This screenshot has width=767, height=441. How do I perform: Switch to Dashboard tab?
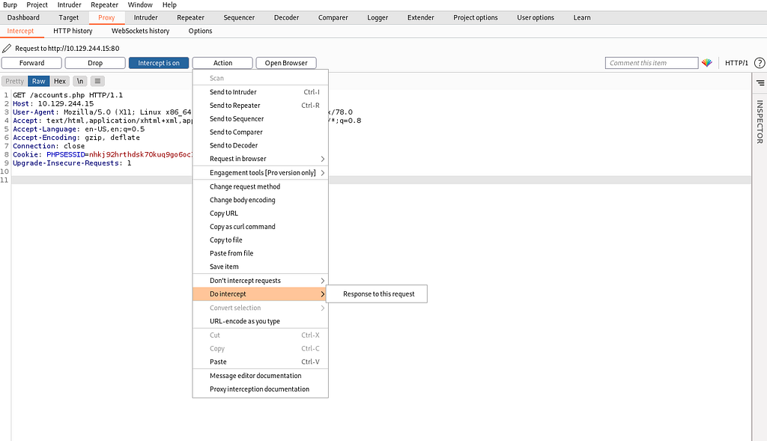click(x=23, y=18)
